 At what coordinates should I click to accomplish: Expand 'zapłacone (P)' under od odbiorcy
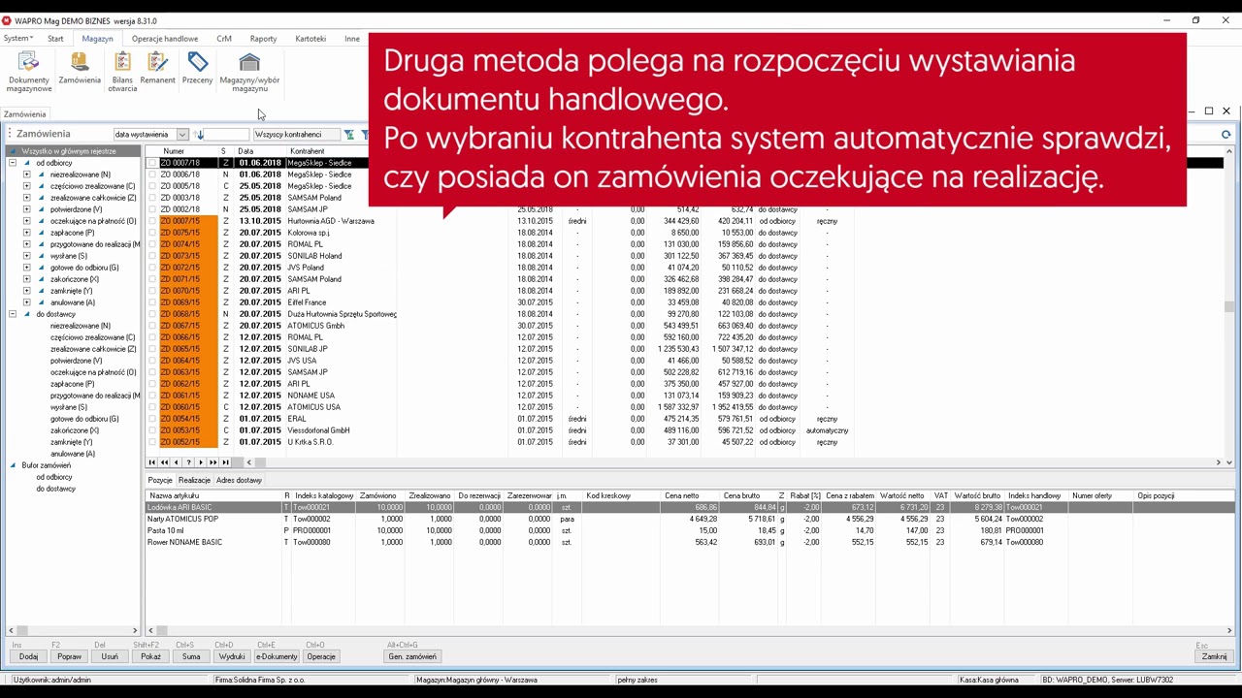click(x=26, y=233)
